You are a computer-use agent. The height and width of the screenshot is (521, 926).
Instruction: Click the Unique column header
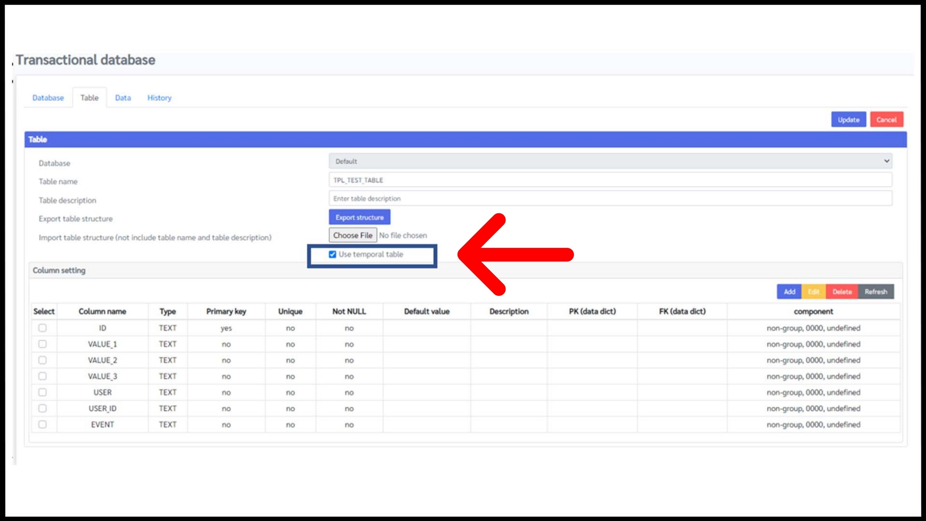pos(290,311)
